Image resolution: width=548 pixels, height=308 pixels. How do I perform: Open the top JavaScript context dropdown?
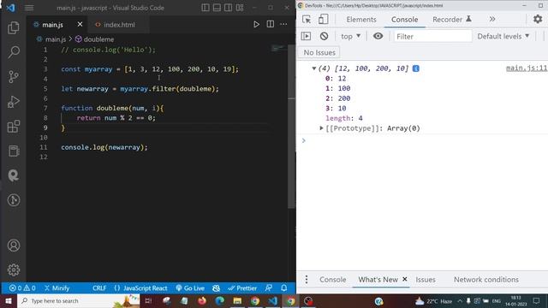coord(350,36)
